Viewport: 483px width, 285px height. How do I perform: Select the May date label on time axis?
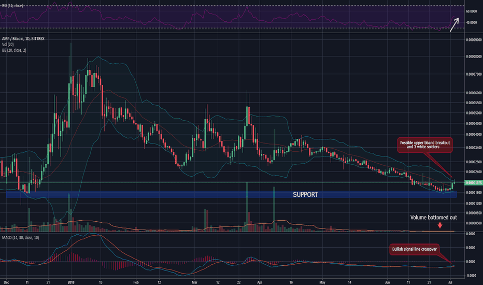(x=322, y=282)
